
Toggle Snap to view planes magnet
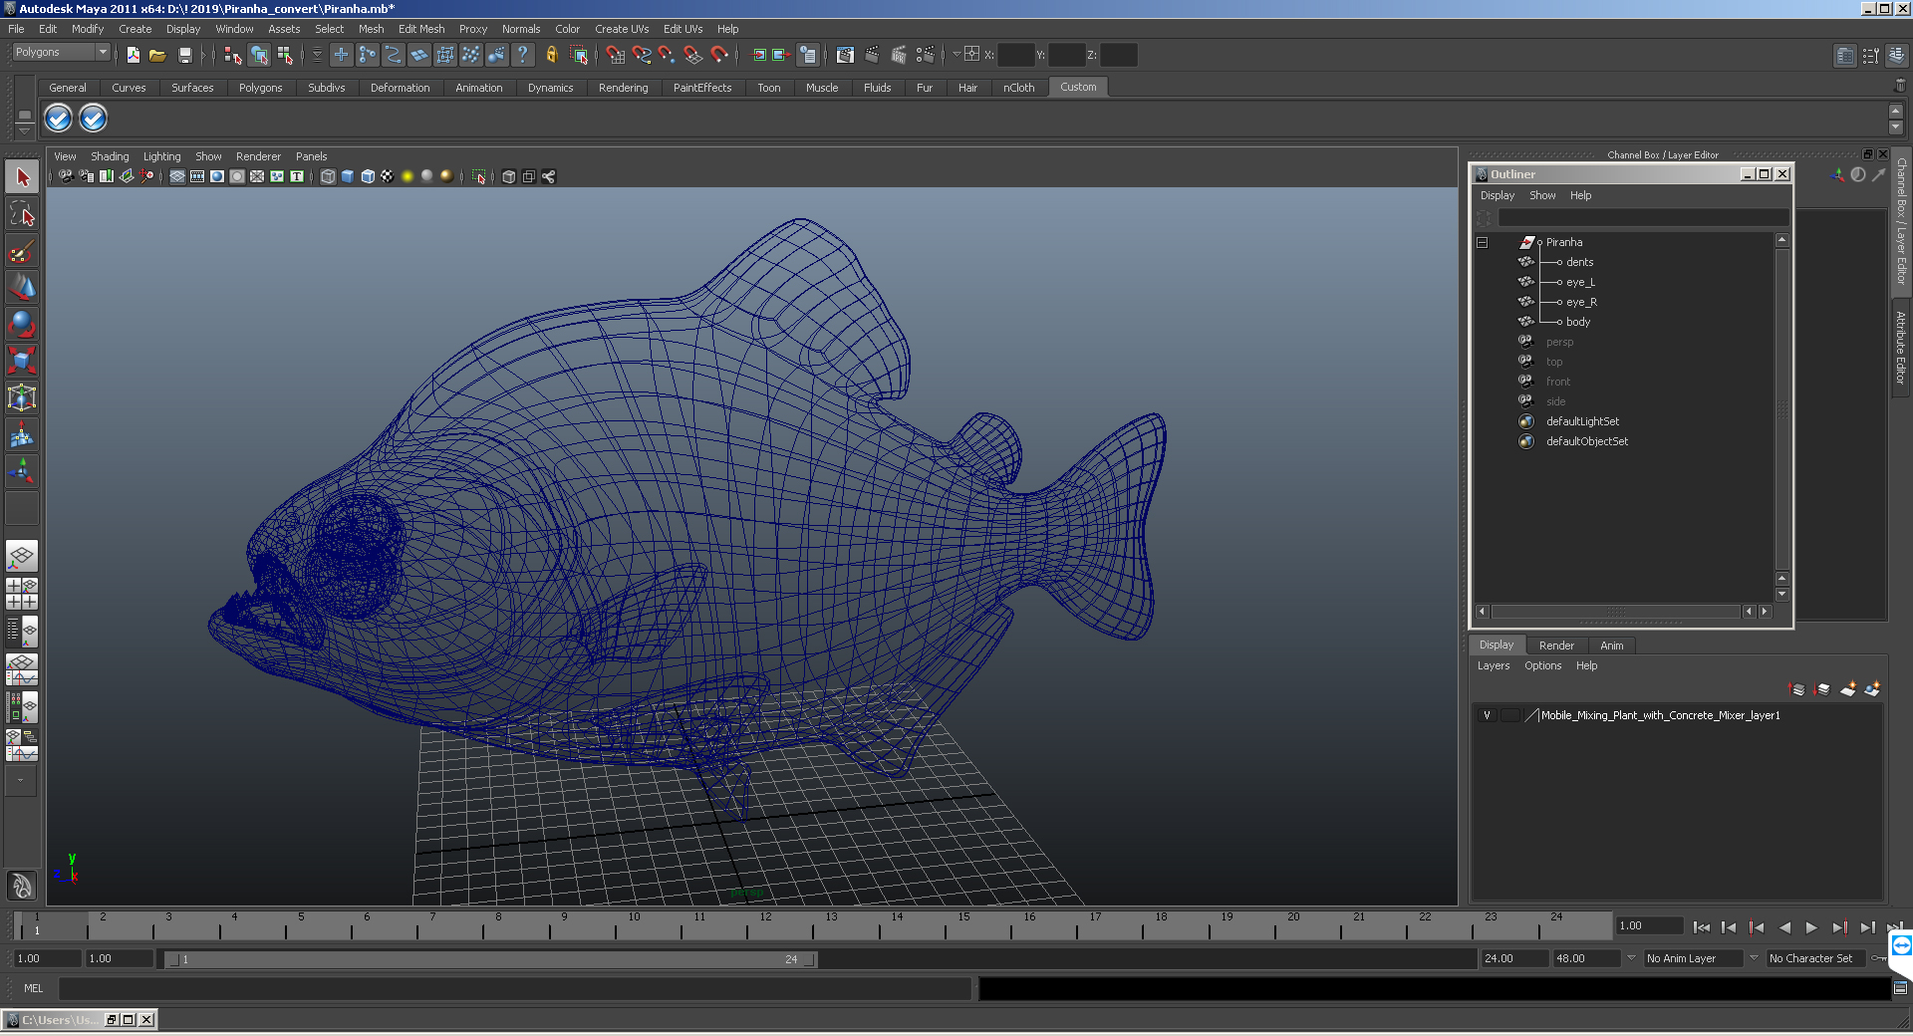(693, 55)
